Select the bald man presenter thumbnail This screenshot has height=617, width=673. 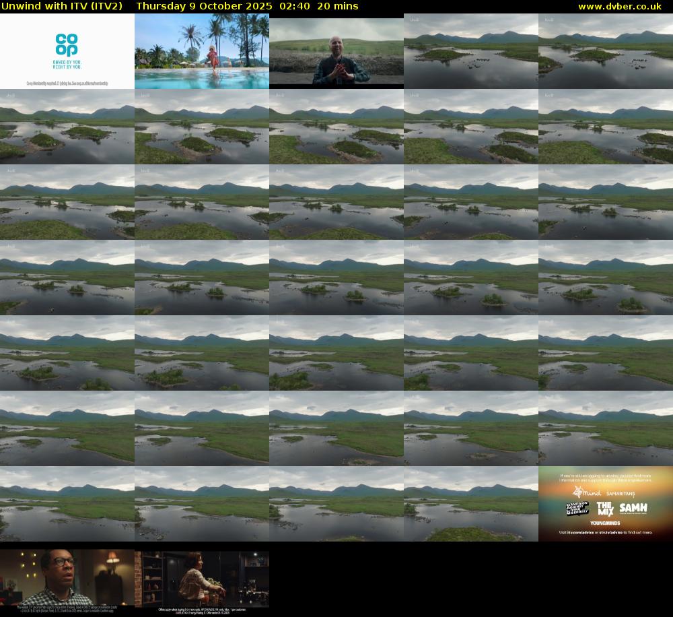336,51
